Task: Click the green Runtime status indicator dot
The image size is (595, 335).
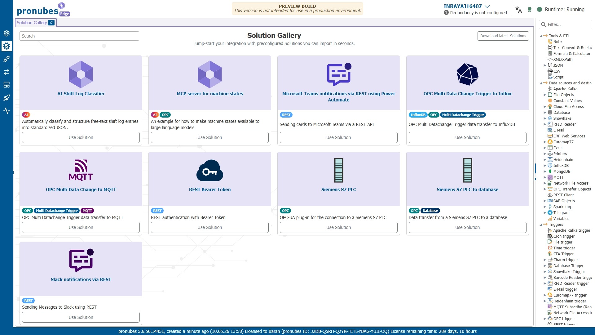Action: [540, 9]
